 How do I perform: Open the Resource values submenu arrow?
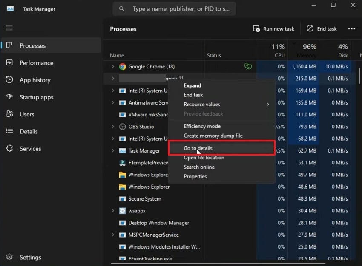tap(267, 105)
